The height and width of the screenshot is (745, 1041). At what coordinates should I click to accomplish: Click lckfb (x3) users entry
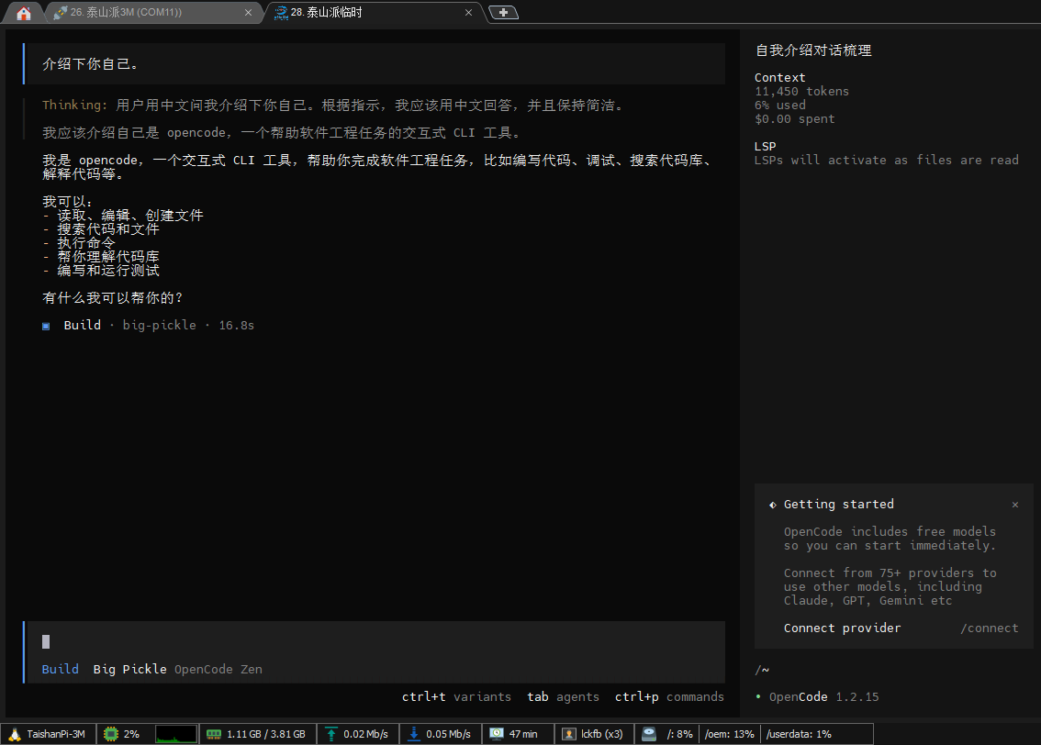[602, 734]
